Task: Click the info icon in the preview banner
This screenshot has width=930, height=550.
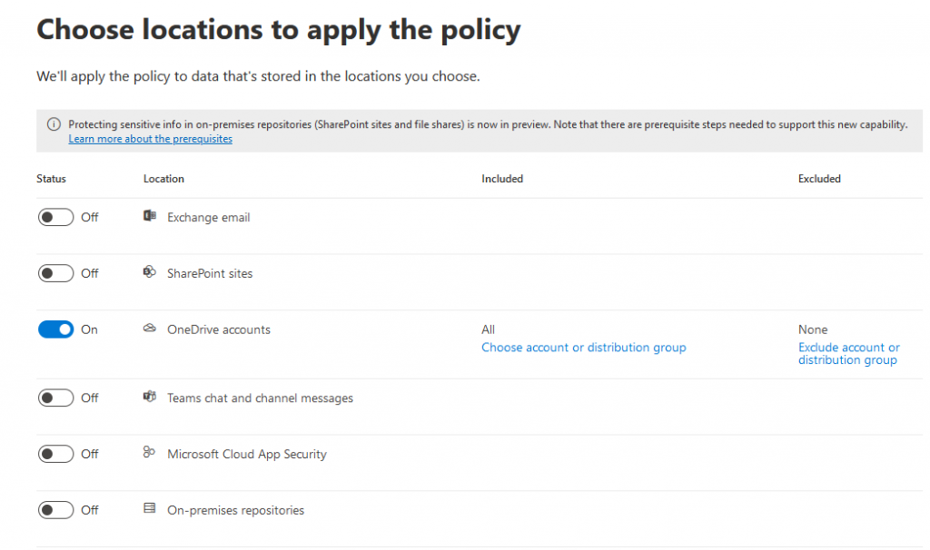Action: 54,124
